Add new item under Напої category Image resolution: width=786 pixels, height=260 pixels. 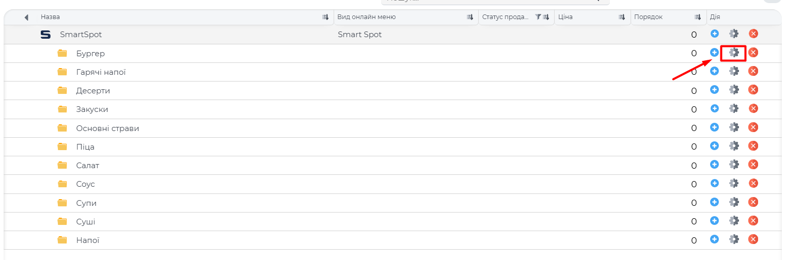tap(714, 239)
